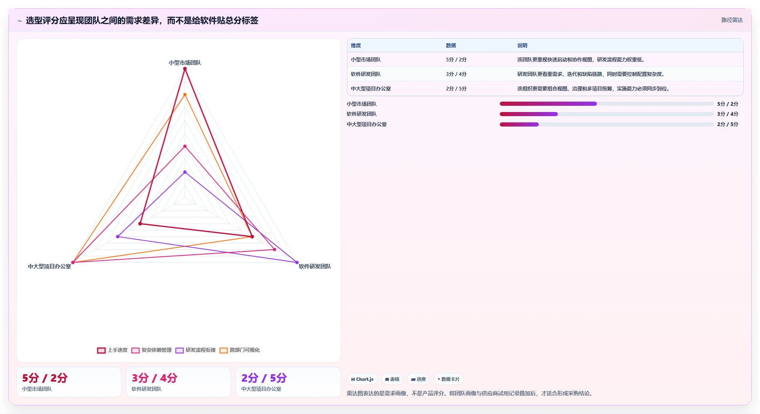Viewport: 760px width, 414px height.
Task: Click the footer note starting 雷达图表达的是需求画像
Action: [x=470, y=393]
